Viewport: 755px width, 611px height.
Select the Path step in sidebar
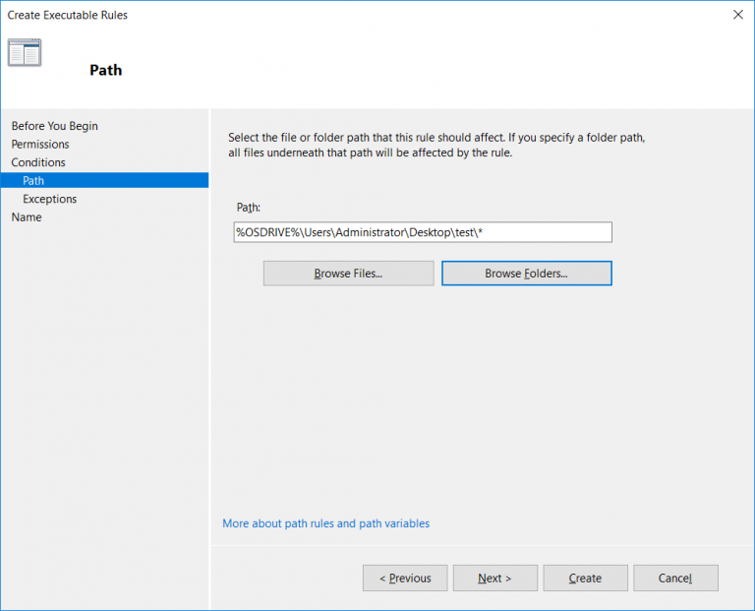104,180
